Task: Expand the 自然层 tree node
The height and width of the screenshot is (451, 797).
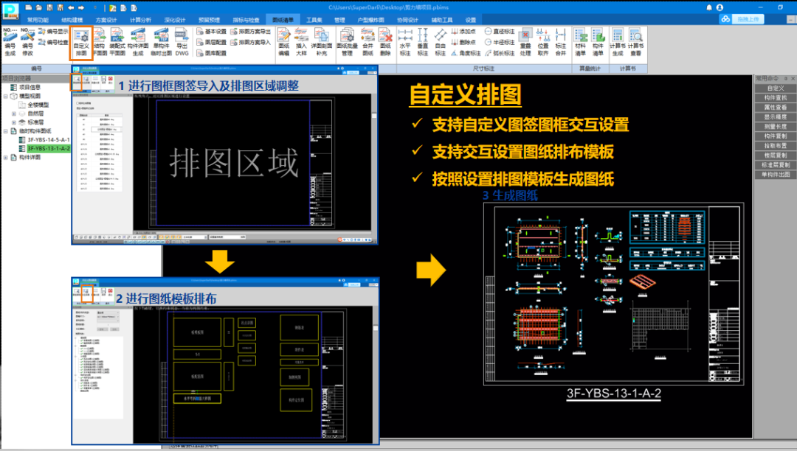Action: click(x=14, y=113)
